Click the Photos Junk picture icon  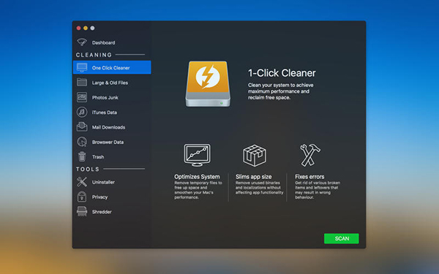pos(82,97)
